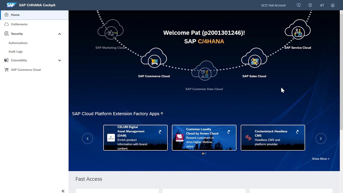Expand the Extensibility section chevron
The image size is (343, 193).
pos(59,60)
